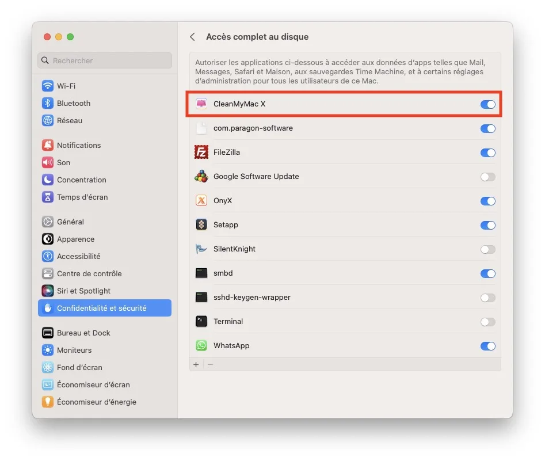Turn off the WhatsApp disk access toggle
Image resolution: width=545 pixels, height=461 pixels.
487,346
